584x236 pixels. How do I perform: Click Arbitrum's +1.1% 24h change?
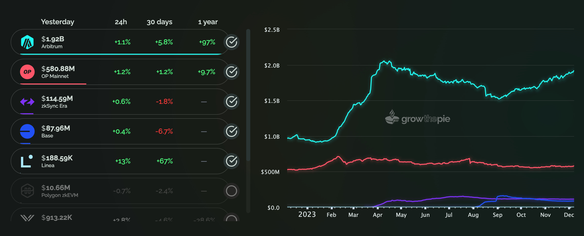click(x=122, y=42)
